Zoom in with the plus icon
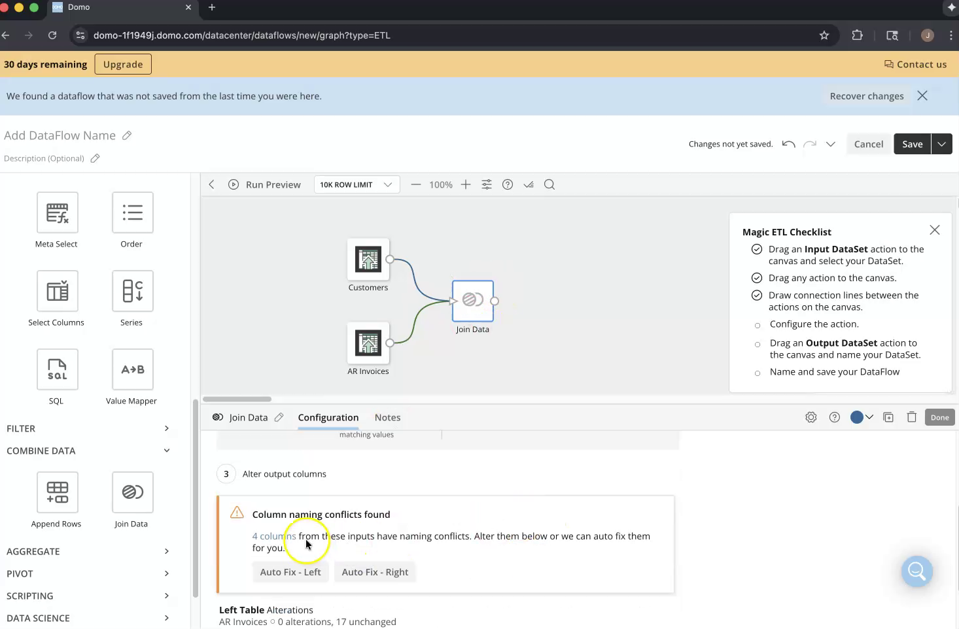Screen dimensions: 959x629 click(466, 184)
